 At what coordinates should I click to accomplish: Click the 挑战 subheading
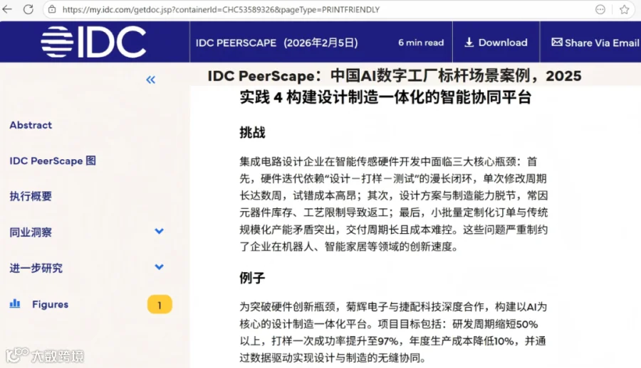click(x=252, y=132)
